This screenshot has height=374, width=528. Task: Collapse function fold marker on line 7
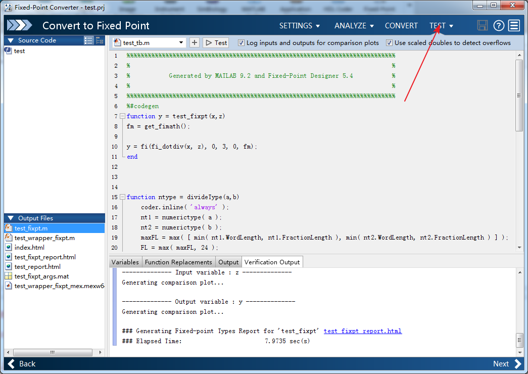pyautogui.click(x=123, y=116)
